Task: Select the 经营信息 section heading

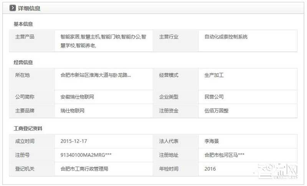Action: (23, 62)
